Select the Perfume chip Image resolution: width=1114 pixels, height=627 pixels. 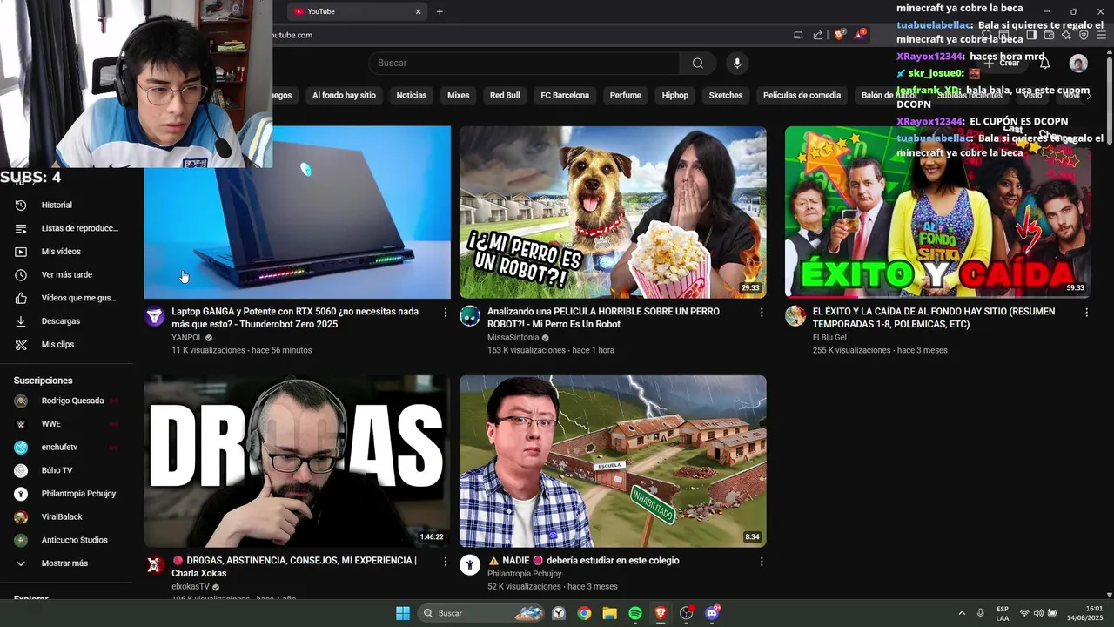[x=625, y=96]
